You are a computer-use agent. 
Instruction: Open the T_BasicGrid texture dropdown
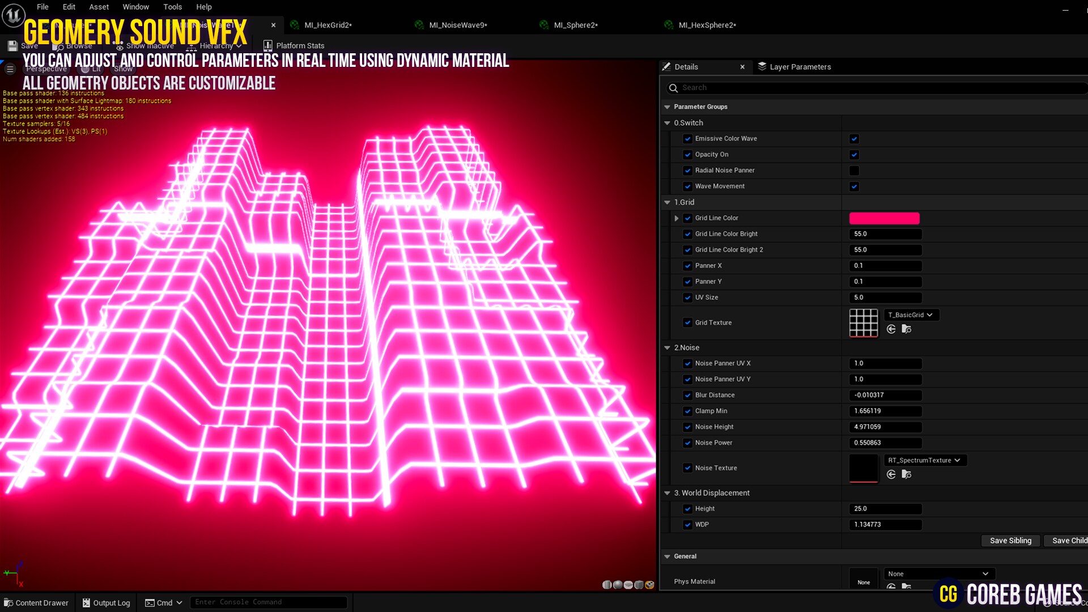coord(911,314)
